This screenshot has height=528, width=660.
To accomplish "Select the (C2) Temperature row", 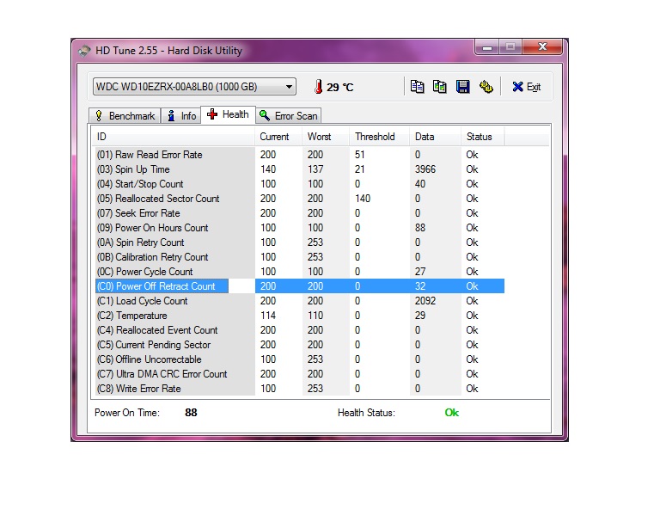I will click(x=300, y=316).
